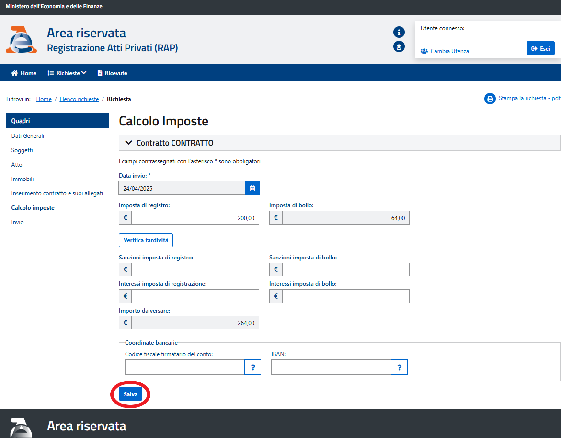Click the Ministero dell'Economia e delle Finanze text
This screenshot has height=438, width=561.
54,6
